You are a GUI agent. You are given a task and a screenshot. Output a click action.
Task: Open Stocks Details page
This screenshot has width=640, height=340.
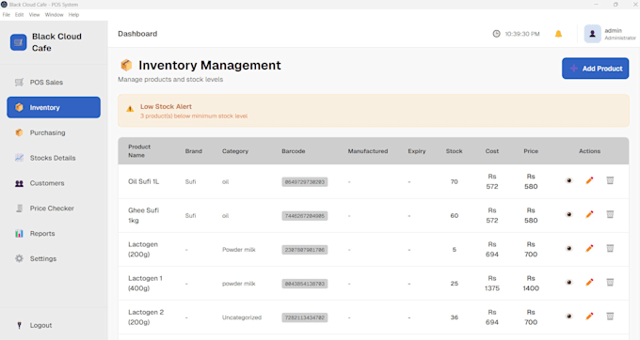tap(54, 158)
